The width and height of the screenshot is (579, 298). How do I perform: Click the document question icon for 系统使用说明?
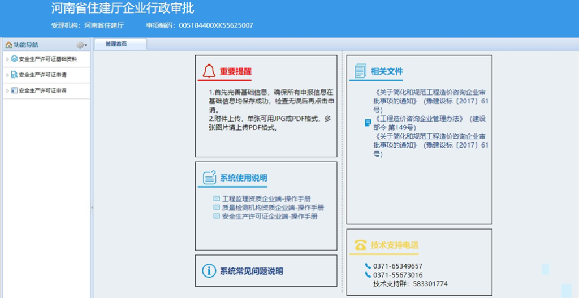pos(209,178)
